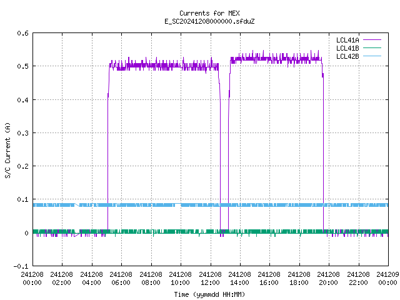Click the x-axis tick 241208 00:00
This screenshot has height=300, width=400.
(x=32, y=278)
